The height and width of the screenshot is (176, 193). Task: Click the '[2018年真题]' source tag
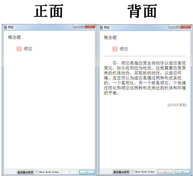177,105
